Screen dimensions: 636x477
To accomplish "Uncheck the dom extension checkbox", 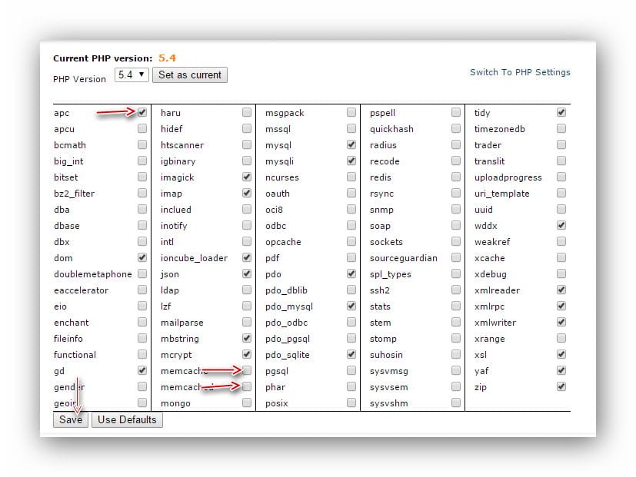I will tap(142, 257).
